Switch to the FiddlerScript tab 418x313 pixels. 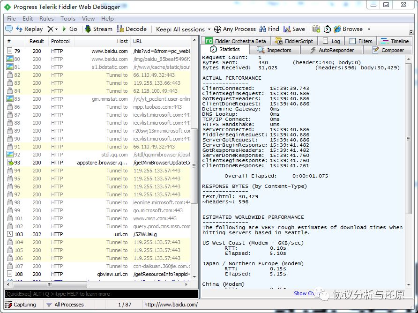pos(294,41)
